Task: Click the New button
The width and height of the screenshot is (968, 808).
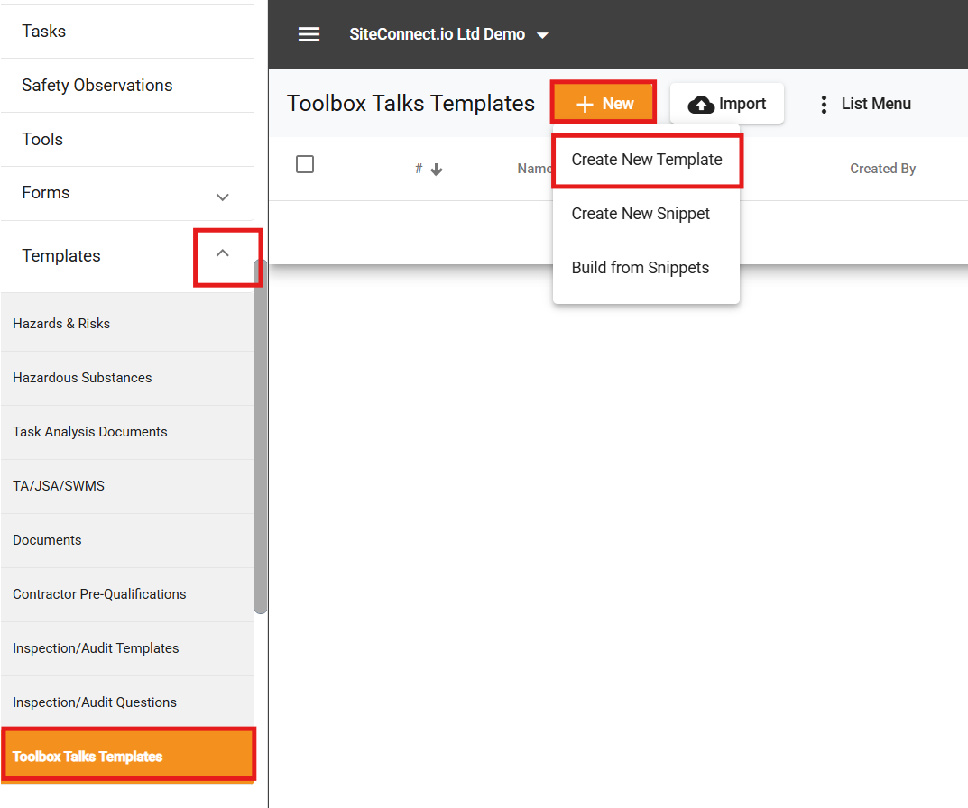Action: [603, 103]
